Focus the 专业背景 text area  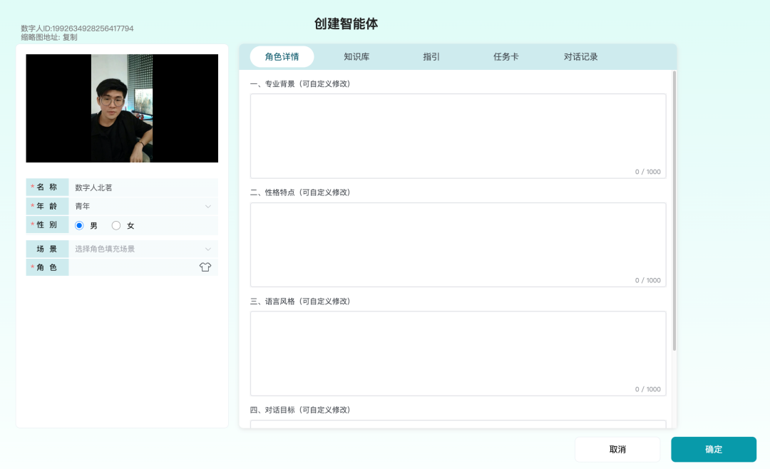458,135
